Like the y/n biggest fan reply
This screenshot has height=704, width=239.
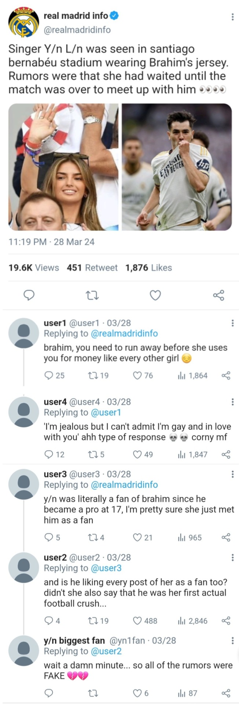pyautogui.click(x=137, y=693)
